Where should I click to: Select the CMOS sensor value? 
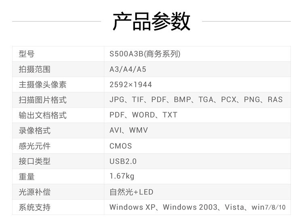coord(120,146)
